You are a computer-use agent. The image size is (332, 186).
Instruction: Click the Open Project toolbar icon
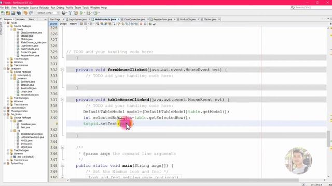13,13
